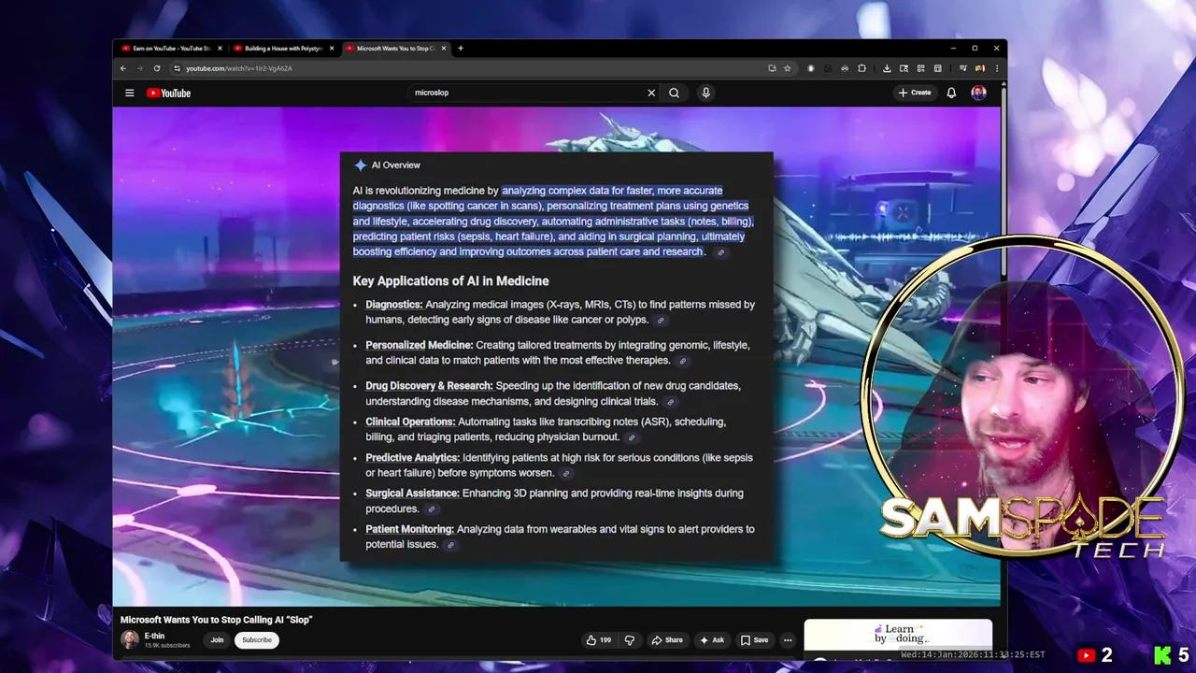Click the install app icon in address bar
Viewport: 1196px width, 673px height.
point(772,68)
